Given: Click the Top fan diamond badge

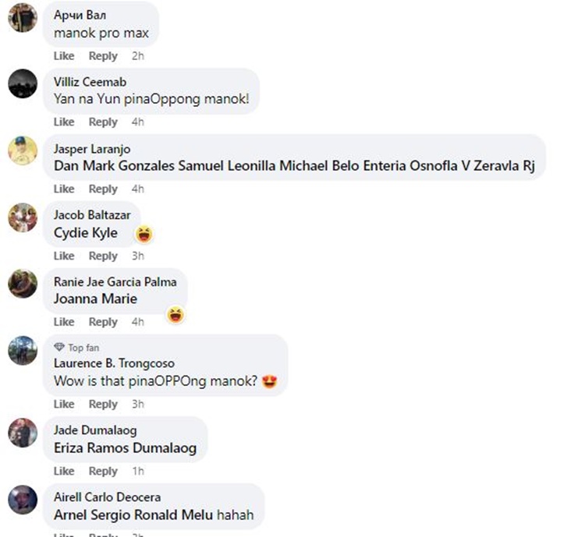Looking at the screenshot, I should point(59,347).
